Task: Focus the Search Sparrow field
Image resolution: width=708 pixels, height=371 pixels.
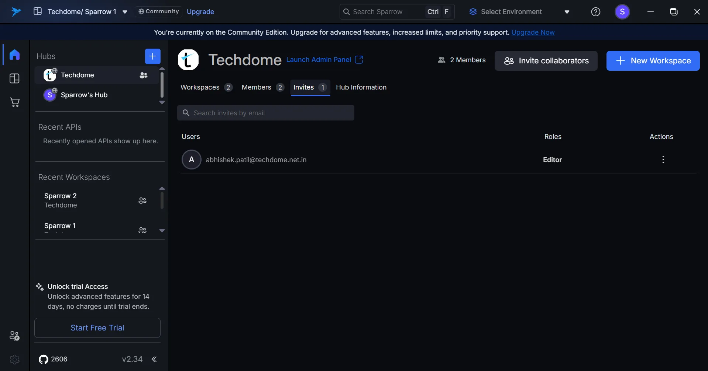Action: coord(397,12)
